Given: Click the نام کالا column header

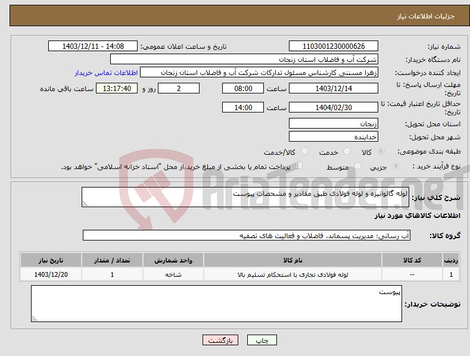Looking at the screenshot, I should point(292,260).
